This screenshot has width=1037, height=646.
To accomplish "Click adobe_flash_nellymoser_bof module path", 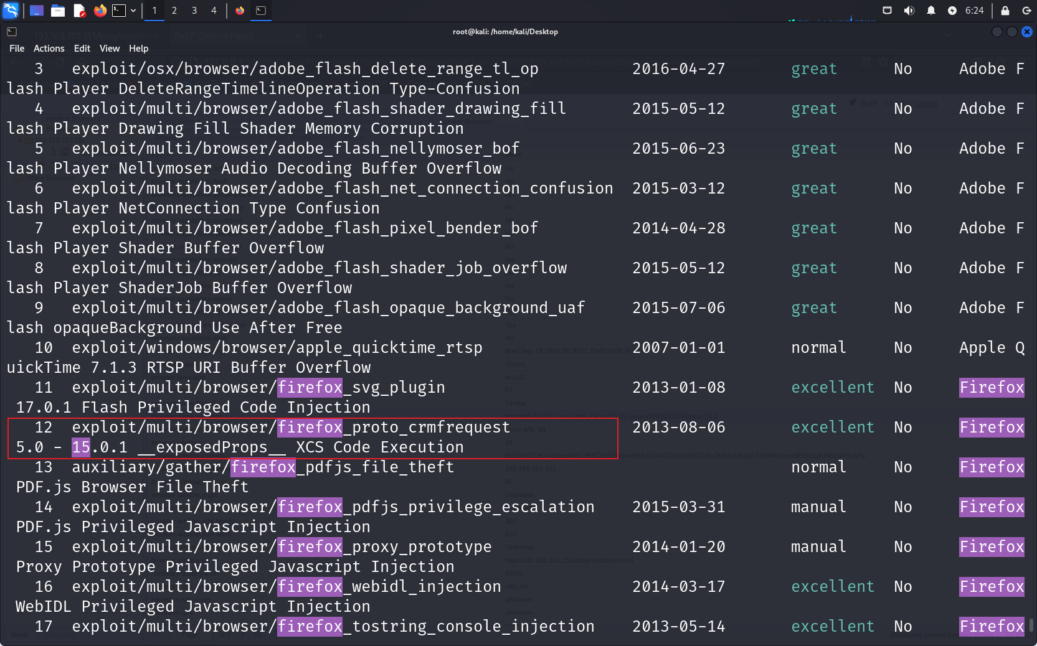I will (x=296, y=148).
